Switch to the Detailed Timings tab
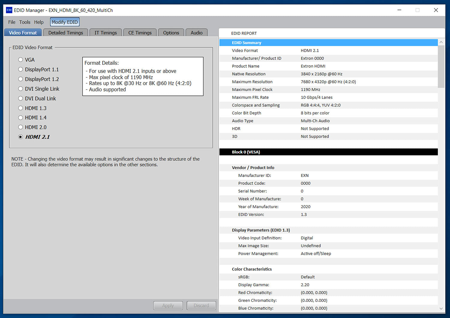450x318 pixels. tap(66, 33)
